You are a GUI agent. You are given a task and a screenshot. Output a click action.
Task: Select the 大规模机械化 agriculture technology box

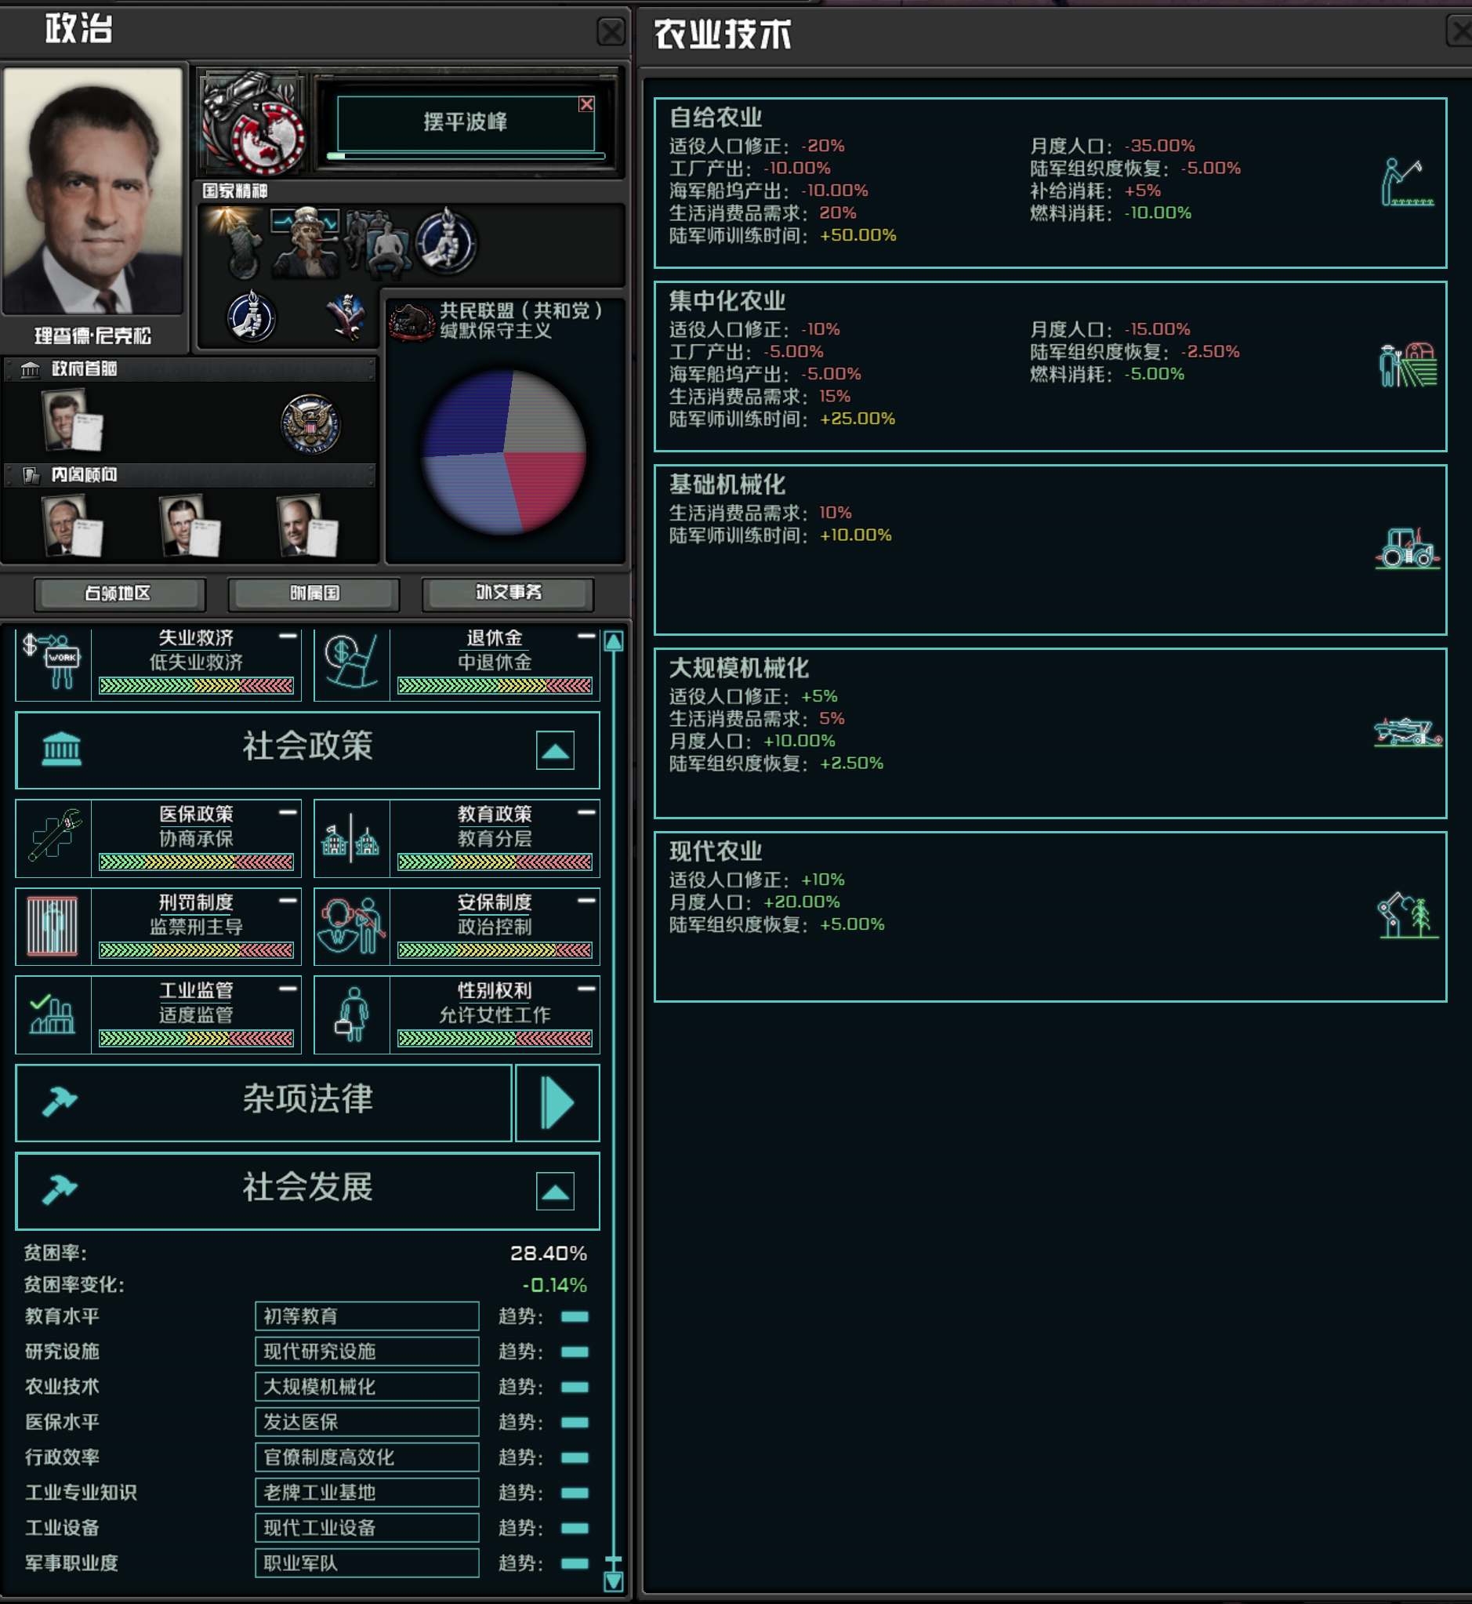tap(1050, 733)
